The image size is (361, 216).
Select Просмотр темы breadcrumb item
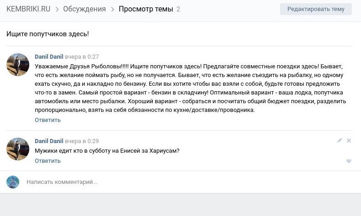tap(145, 9)
